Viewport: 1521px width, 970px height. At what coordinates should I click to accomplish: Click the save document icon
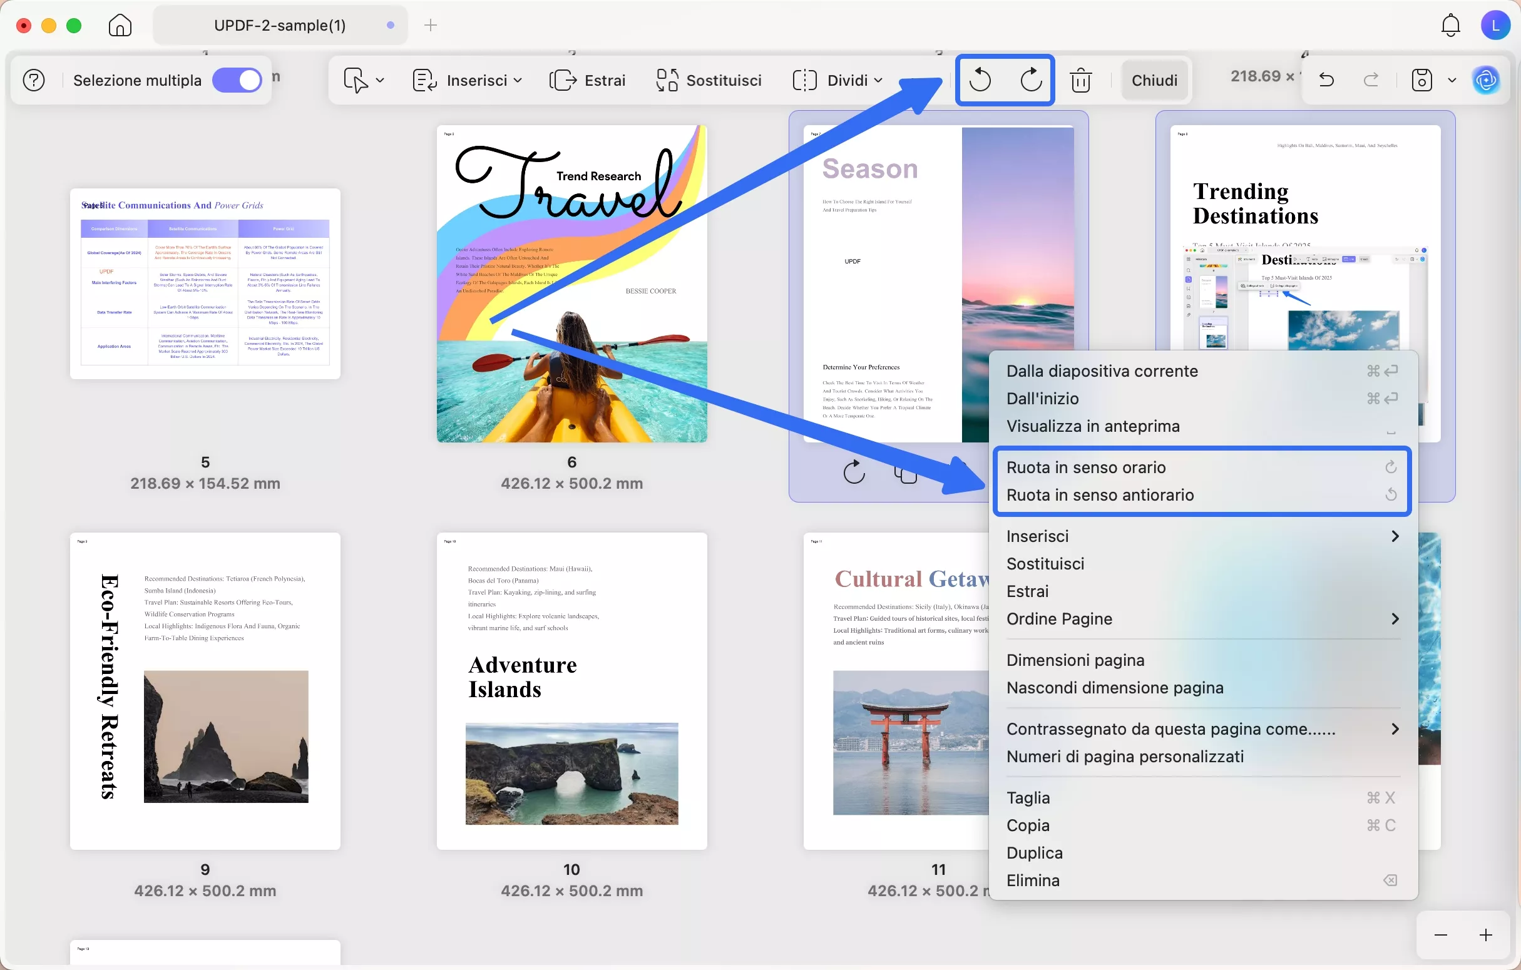pos(1421,80)
